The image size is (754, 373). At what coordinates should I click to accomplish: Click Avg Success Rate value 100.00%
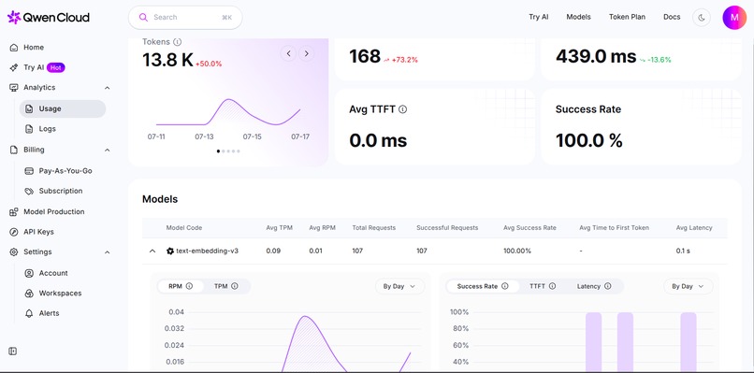[x=517, y=251]
